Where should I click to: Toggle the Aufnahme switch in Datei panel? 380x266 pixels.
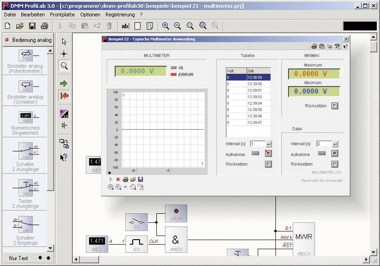(322, 154)
